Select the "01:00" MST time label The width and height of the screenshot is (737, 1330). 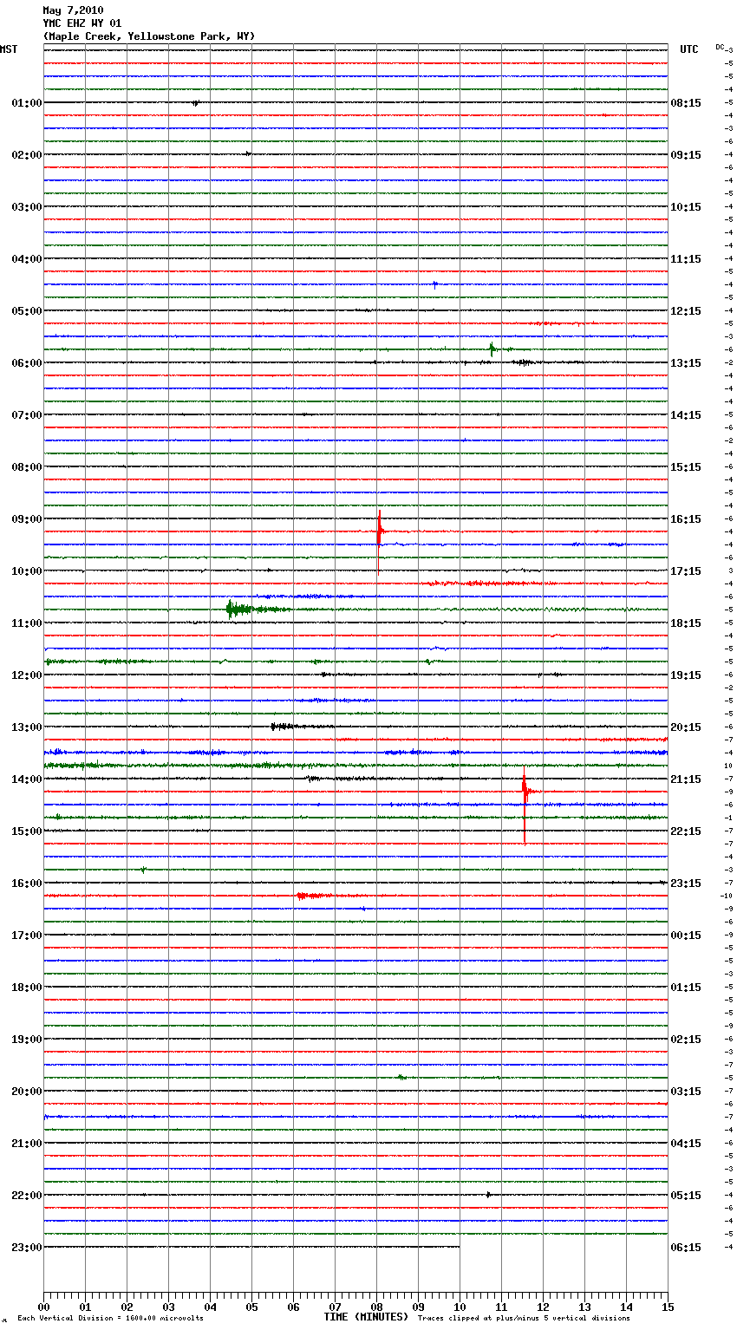[27, 103]
